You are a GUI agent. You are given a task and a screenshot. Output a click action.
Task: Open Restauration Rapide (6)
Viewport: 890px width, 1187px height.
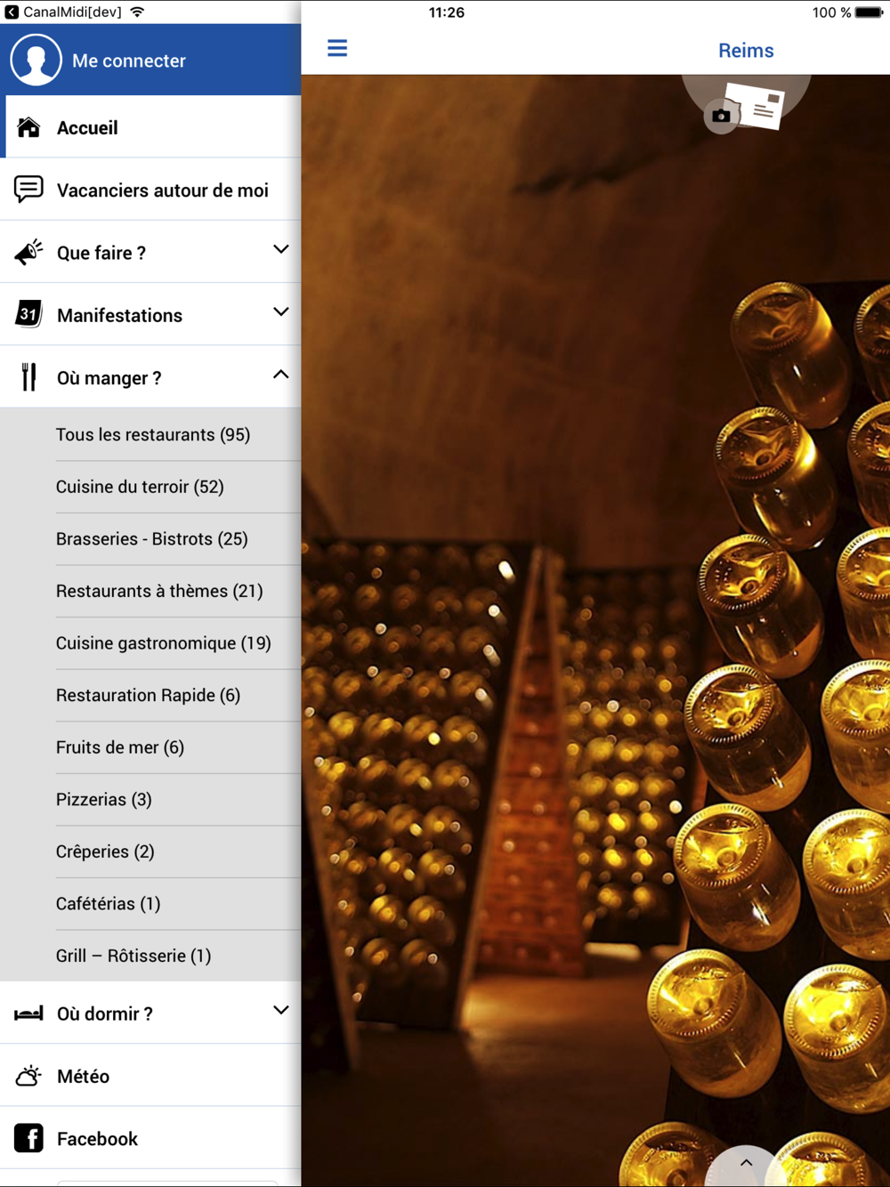tap(178, 695)
